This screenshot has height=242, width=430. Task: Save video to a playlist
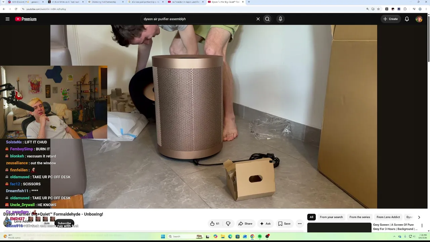pos(284,224)
